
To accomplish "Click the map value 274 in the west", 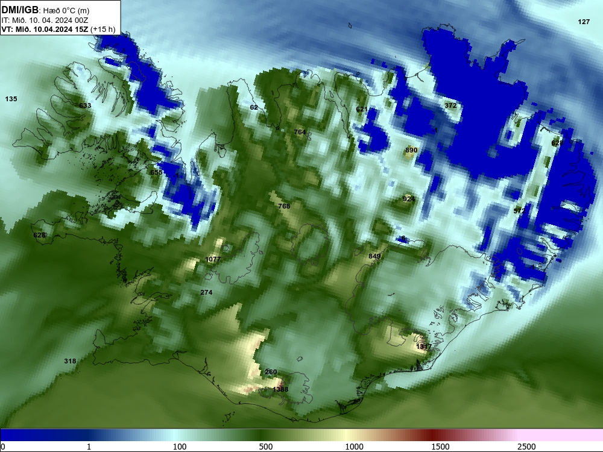I will tap(206, 292).
